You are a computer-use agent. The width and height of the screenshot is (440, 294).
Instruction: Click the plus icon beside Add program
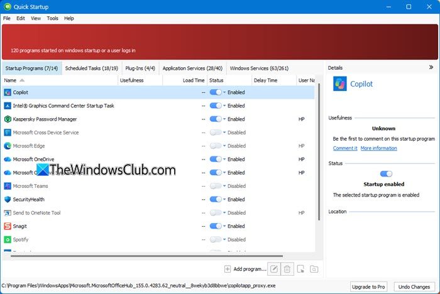click(x=228, y=269)
